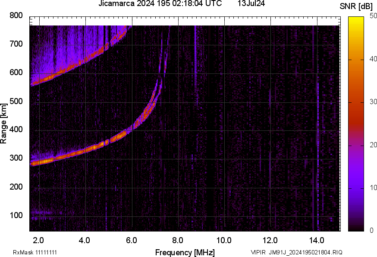Click the date label "13Jul24"

[x=251, y=3]
